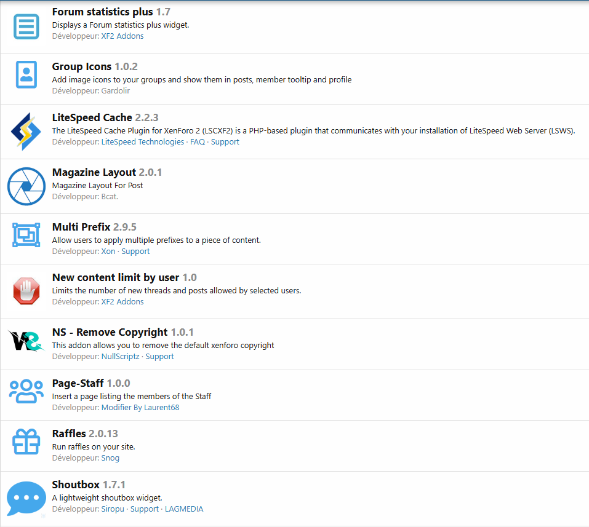Click "Add image icons to your groups" description
The height and width of the screenshot is (527, 589).
202,79
